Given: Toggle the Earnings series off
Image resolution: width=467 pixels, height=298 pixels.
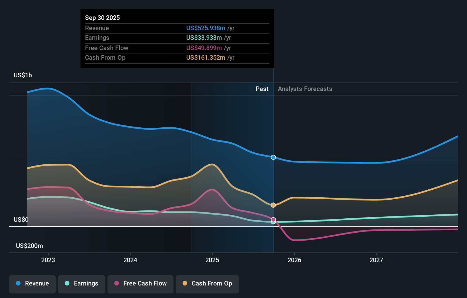Looking at the screenshot, I should point(82,283).
